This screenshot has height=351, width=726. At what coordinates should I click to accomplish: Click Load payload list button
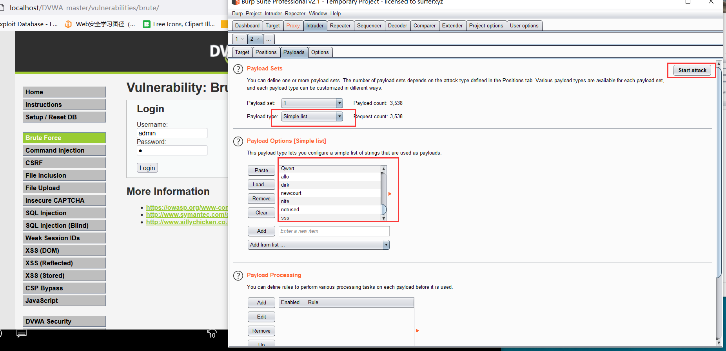pos(261,185)
